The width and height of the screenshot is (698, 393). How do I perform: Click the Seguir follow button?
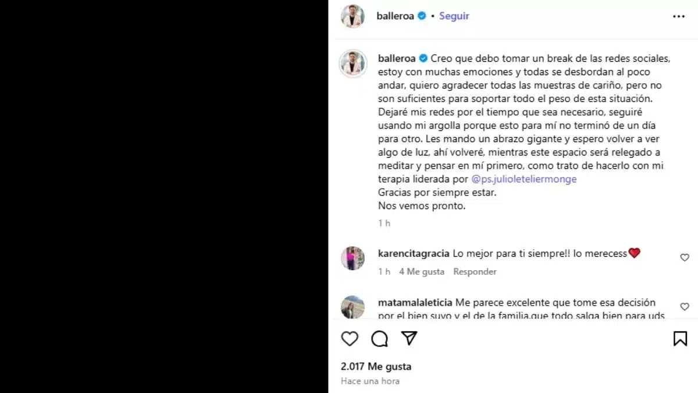tap(454, 16)
